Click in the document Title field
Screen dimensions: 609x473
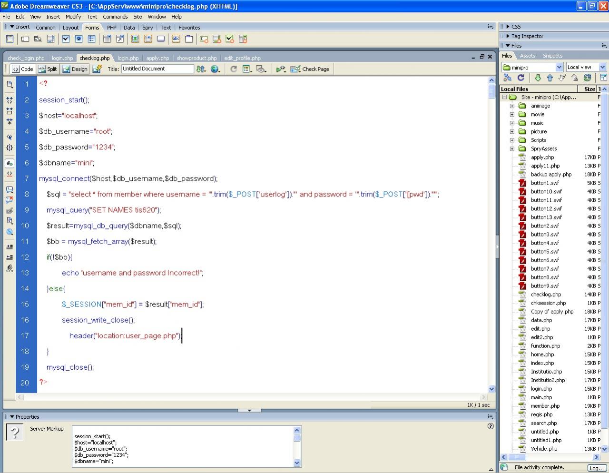click(x=157, y=69)
